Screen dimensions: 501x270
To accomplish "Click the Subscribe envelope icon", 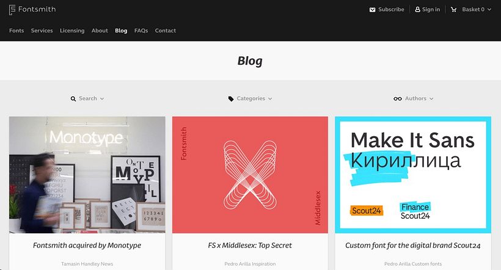I will click(x=372, y=10).
